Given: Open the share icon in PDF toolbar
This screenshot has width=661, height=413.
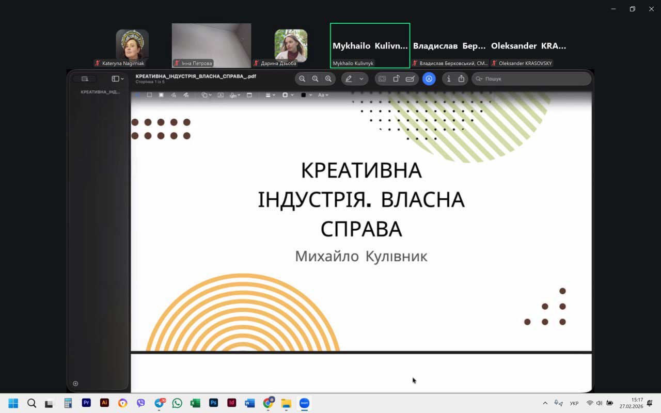Looking at the screenshot, I should (x=461, y=79).
